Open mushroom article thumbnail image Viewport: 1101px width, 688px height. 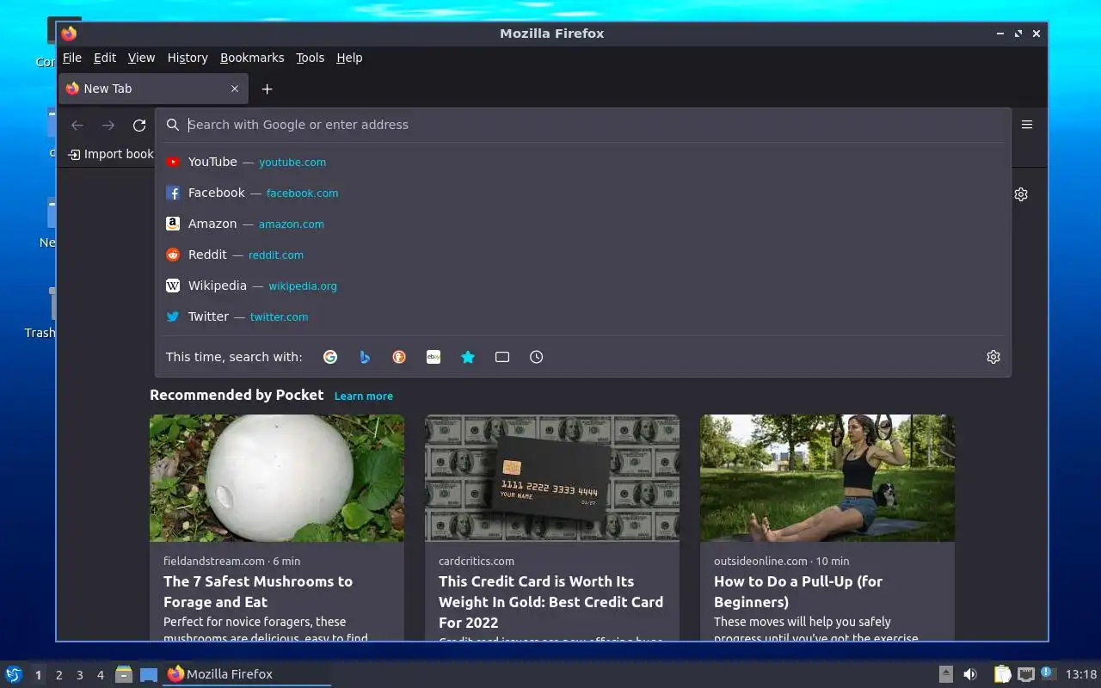(277, 478)
